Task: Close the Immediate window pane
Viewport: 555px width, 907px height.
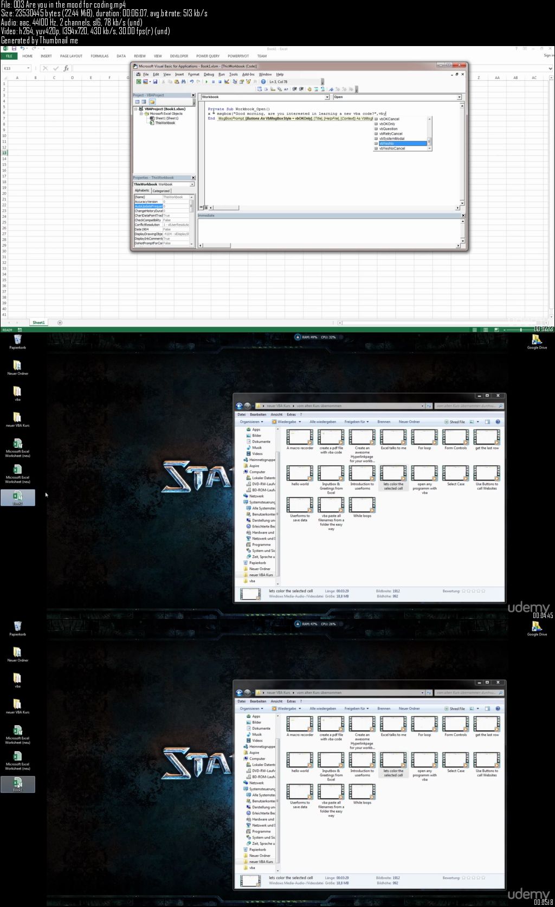Action: click(x=463, y=215)
